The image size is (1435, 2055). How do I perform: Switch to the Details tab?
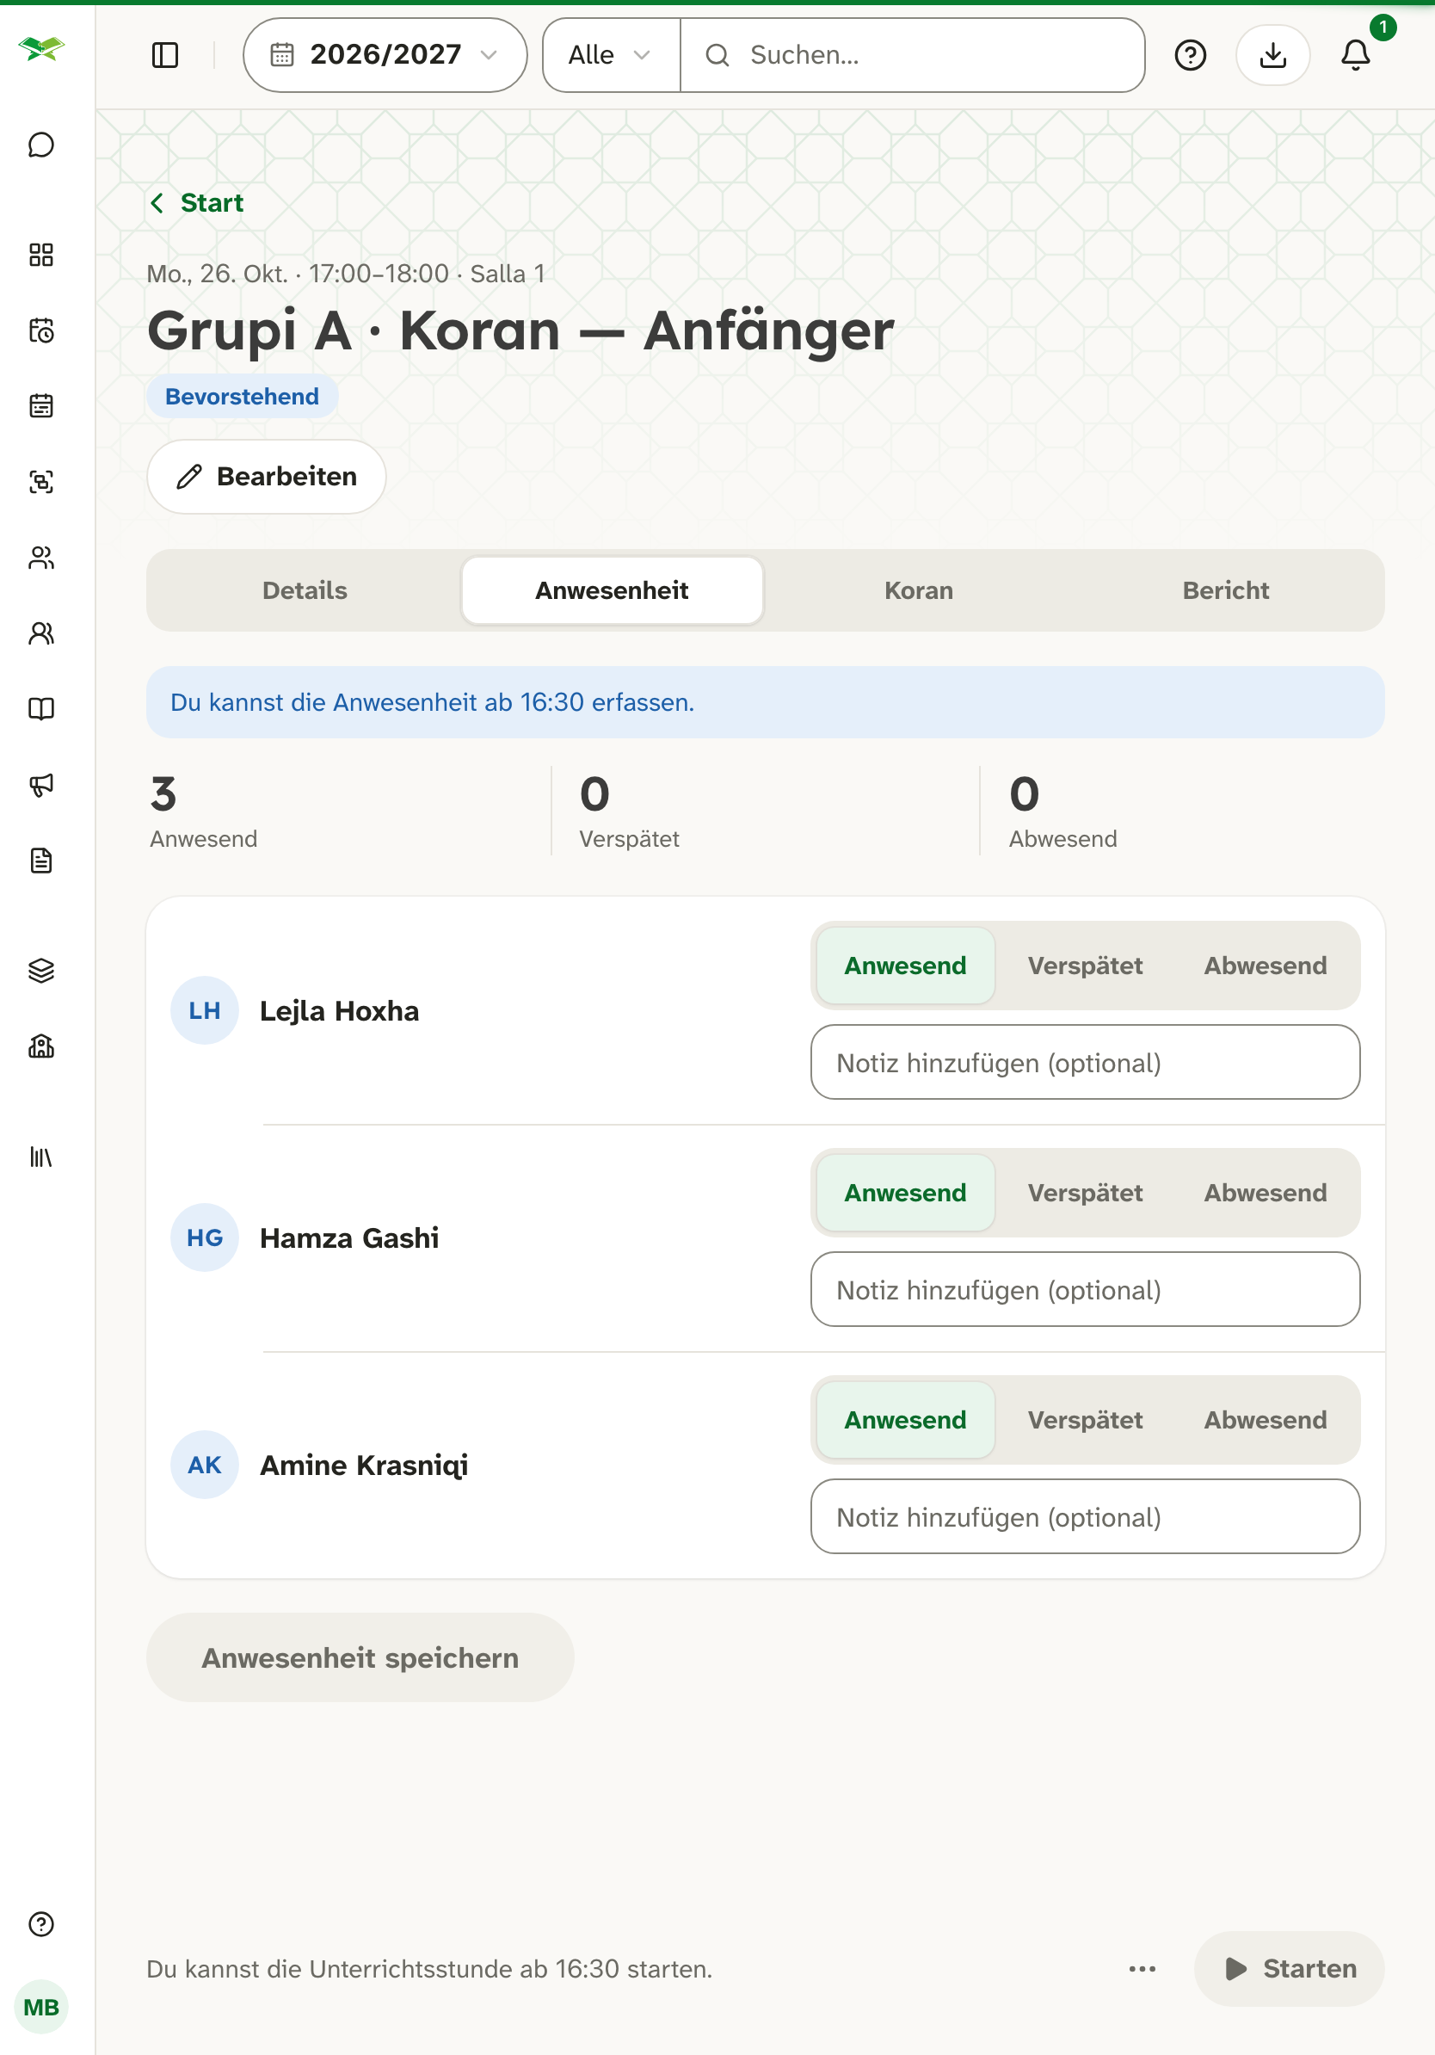[305, 590]
